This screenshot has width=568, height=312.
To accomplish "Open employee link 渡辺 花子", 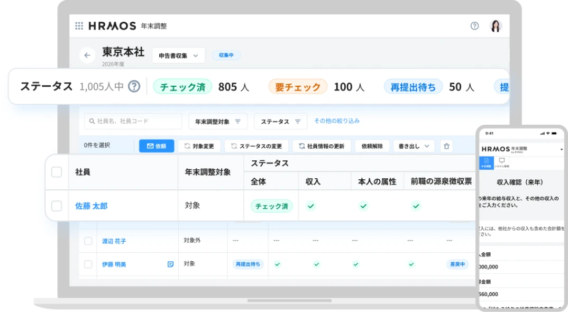I will pyautogui.click(x=114, y=241).
